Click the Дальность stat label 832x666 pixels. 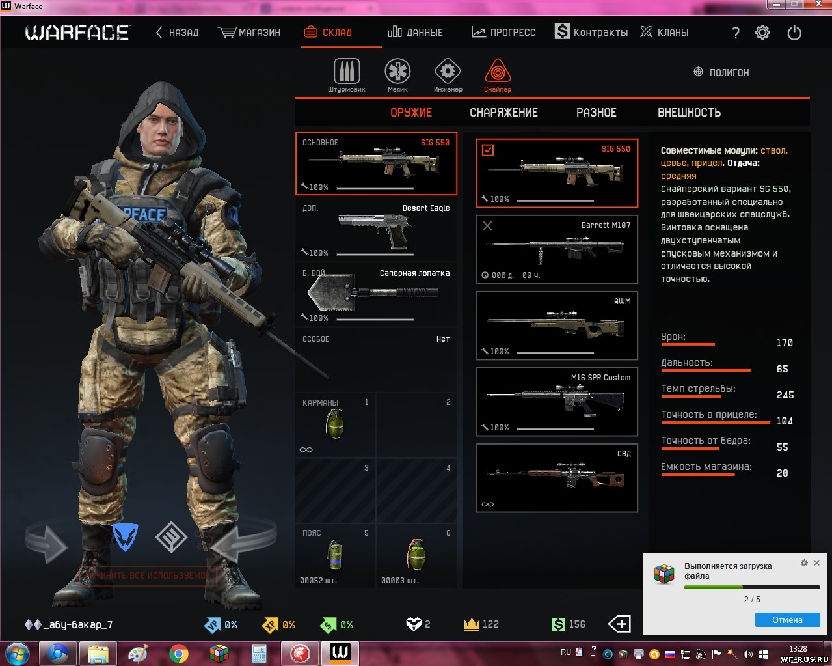tap(687, 363)
